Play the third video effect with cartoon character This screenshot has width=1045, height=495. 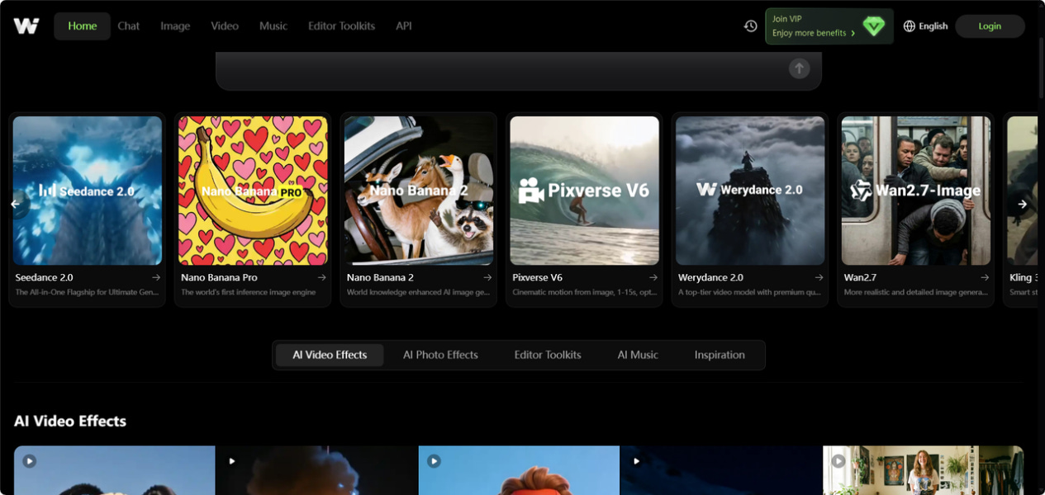point(434,461)
